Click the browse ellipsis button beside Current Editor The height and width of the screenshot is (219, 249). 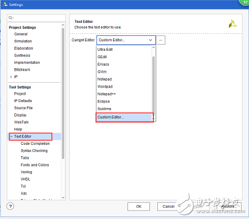point(160,40)
